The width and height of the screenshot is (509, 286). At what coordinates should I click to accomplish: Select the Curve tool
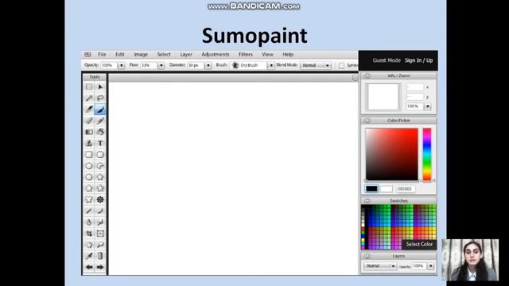click(100, 211)
